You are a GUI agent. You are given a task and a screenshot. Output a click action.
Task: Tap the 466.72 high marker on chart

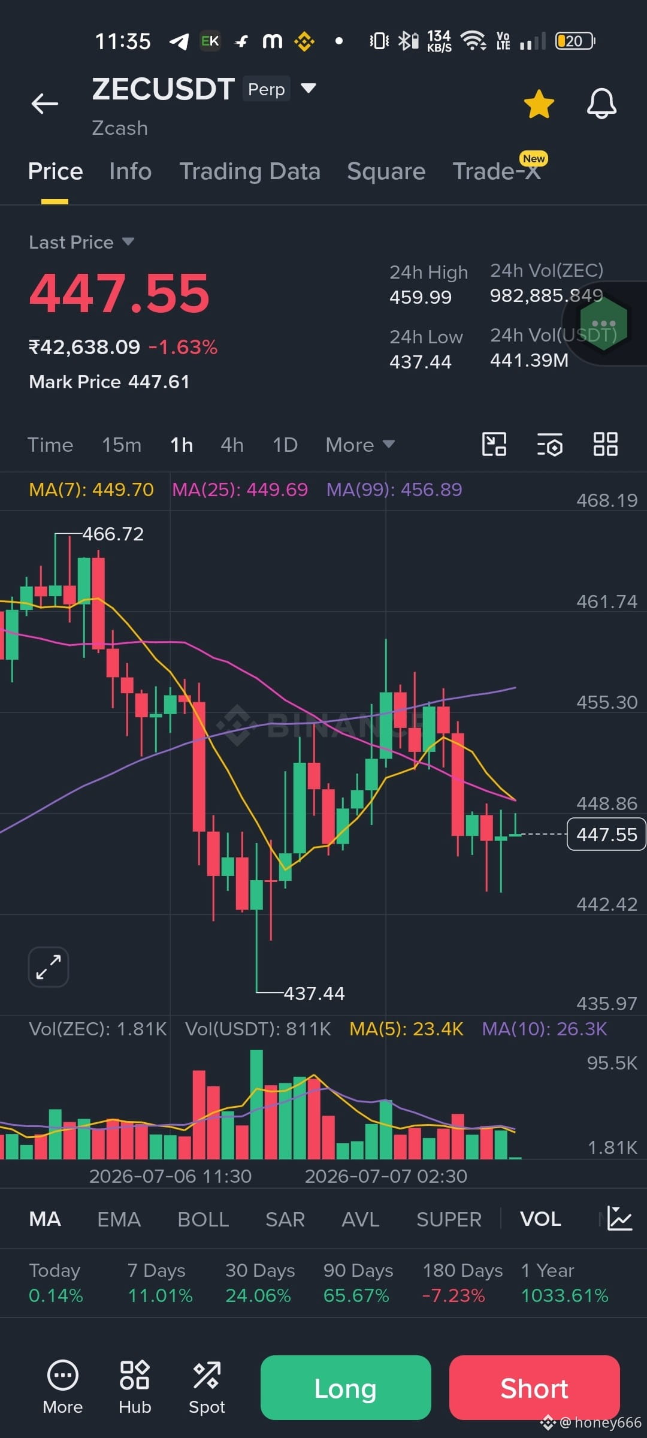click(x=113, y=534)
